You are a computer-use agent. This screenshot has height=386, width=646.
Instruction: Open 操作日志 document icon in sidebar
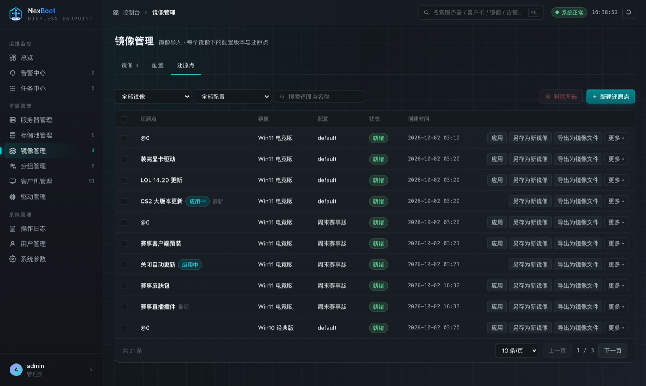tap(13, 228)
